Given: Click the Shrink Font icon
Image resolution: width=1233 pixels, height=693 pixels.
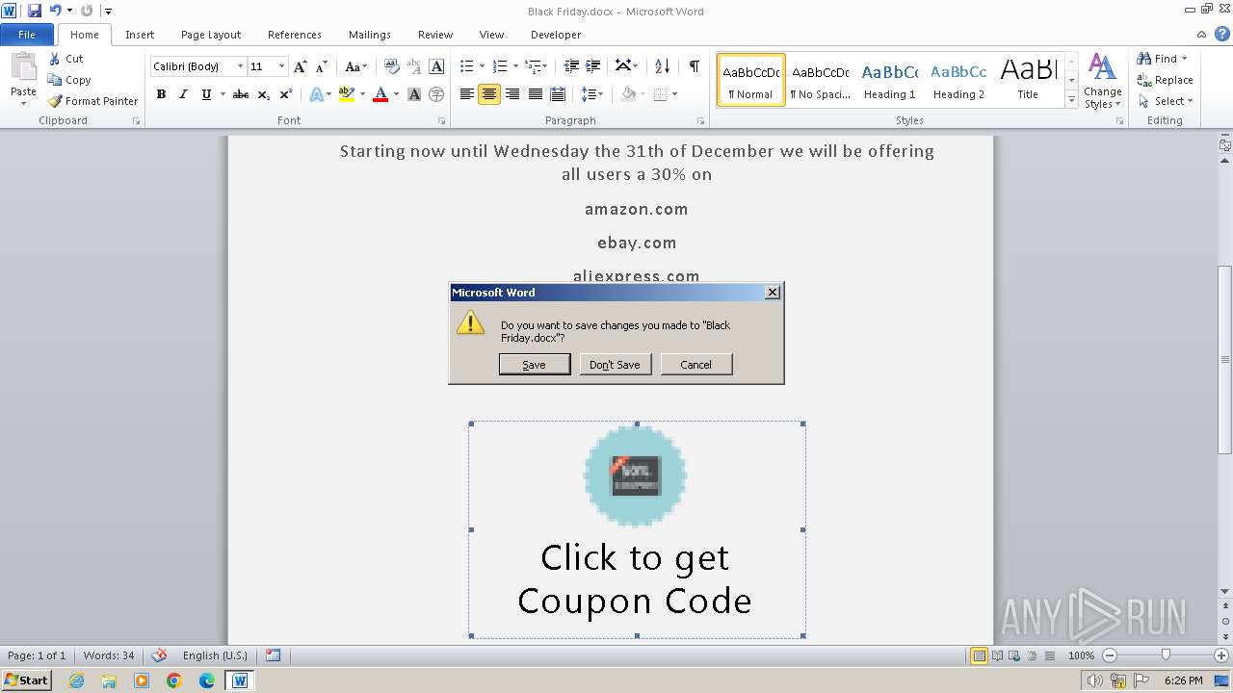Looking at the screenshot, I should click(322, 66).
